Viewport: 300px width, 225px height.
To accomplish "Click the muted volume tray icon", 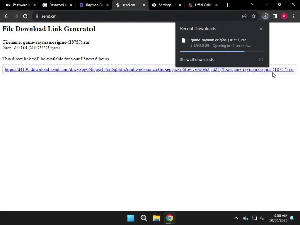I will 262,218.
